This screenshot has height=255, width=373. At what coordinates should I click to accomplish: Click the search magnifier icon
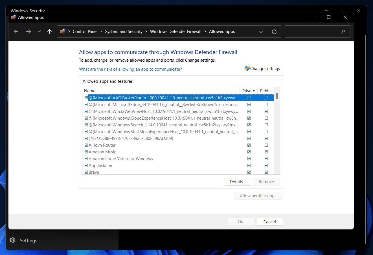coord(343,32)
